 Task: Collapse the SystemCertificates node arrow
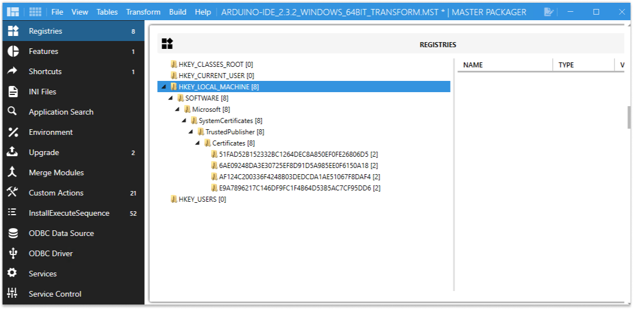tap(184, 121)
